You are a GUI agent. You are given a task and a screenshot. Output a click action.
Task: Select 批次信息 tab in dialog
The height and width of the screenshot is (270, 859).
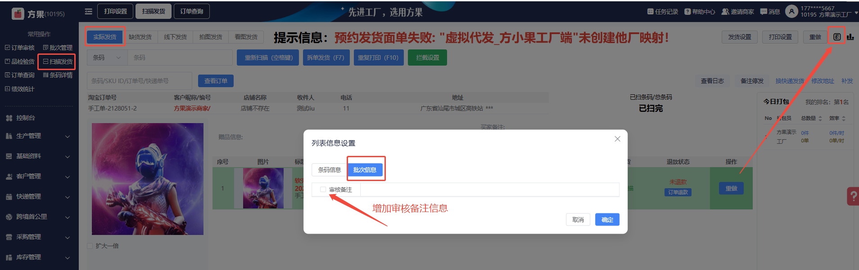[x=365, y=170]
